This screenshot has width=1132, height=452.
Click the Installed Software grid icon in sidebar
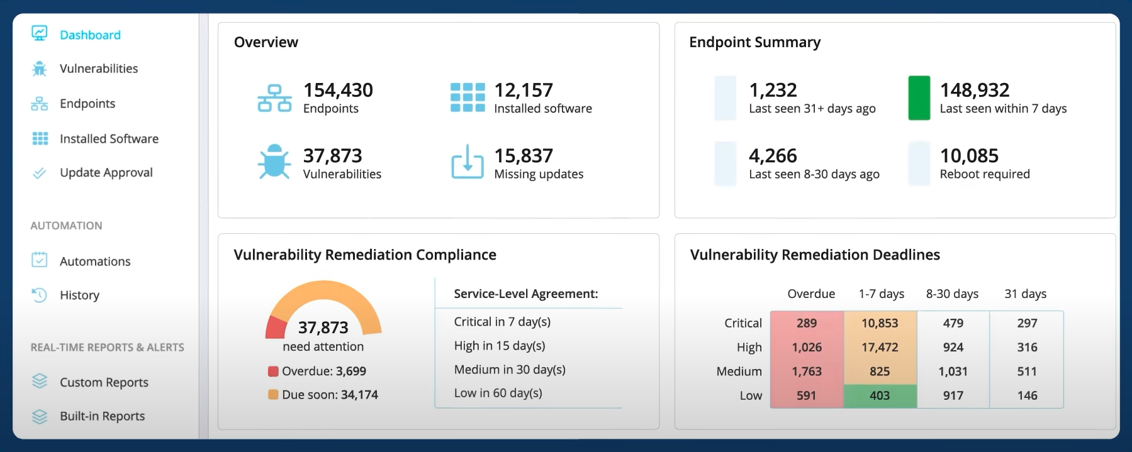tap(40, 138)
